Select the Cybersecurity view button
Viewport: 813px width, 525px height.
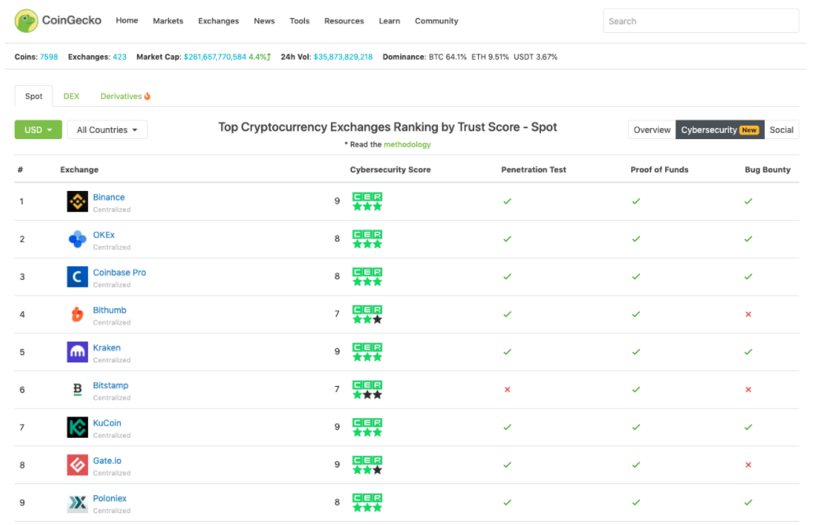[x=719, y=130]
